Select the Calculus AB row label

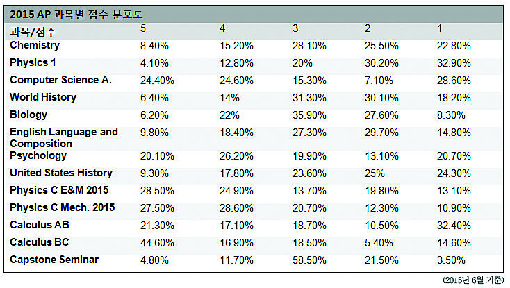click(40, 225)
